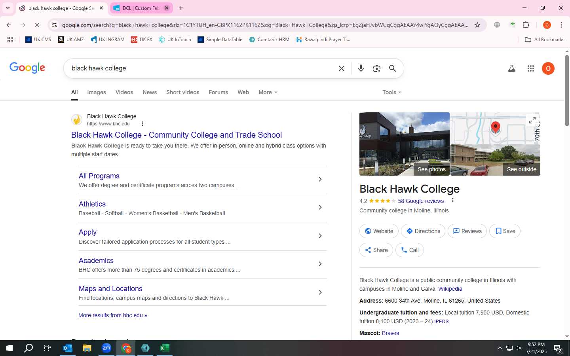The image size is (570, 356).
Task: Open the Braves mascot link
Action: click(390, 333)
